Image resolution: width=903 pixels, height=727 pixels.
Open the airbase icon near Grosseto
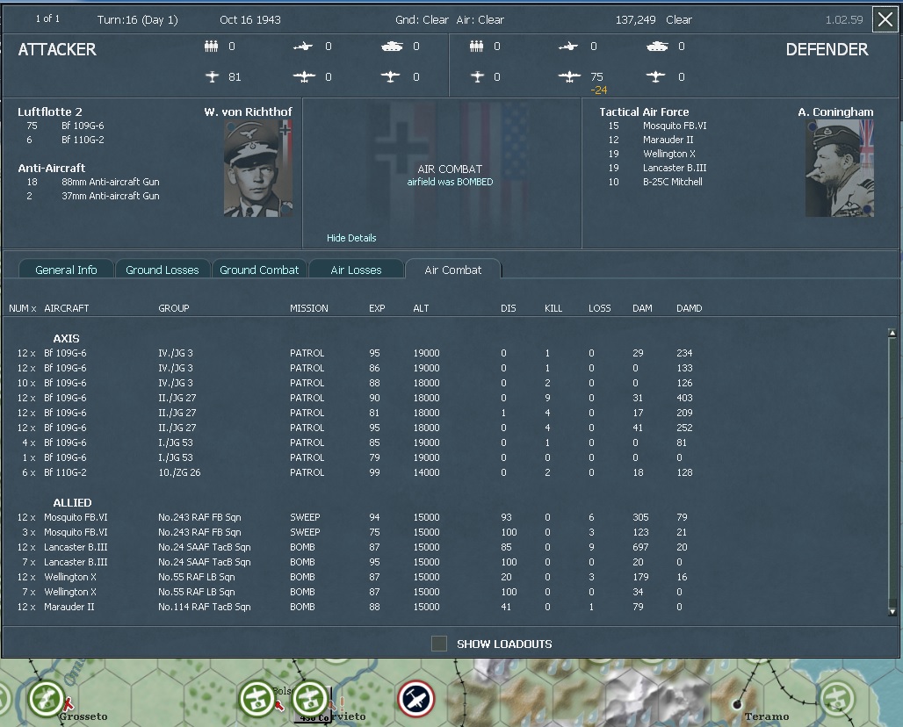(45, 700)
